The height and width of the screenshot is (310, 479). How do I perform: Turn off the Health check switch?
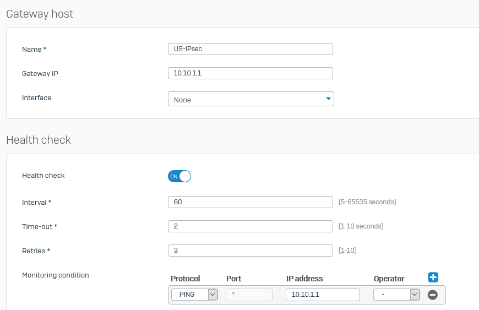pyautogui.click(x=179, y=176)
